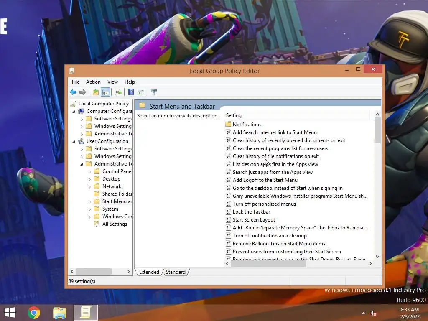The height and width of the screenshot is (321, 428).
Task: Click the Windows Start button
Action: [10, 313]
